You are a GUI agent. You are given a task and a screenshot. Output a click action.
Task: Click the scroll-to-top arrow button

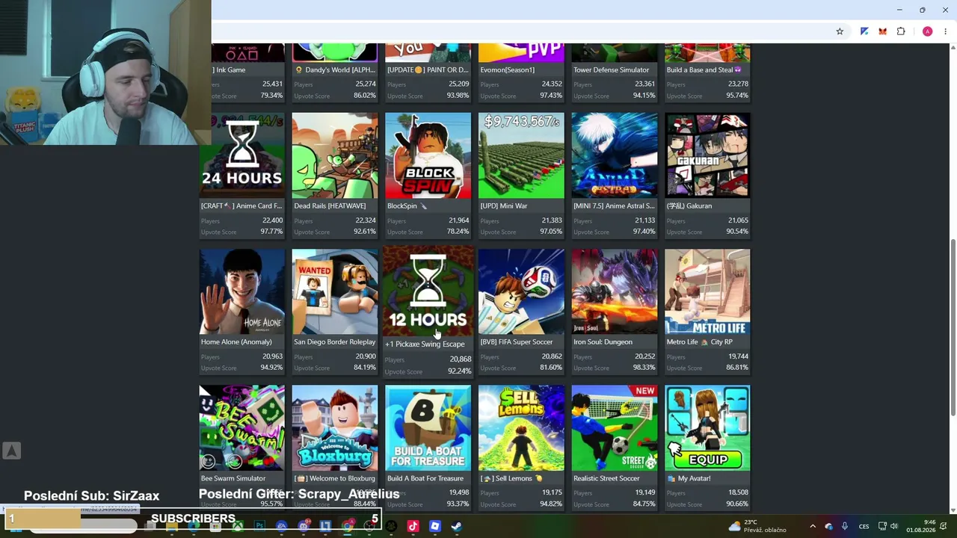pyautogui.click(x=11, y=451)
